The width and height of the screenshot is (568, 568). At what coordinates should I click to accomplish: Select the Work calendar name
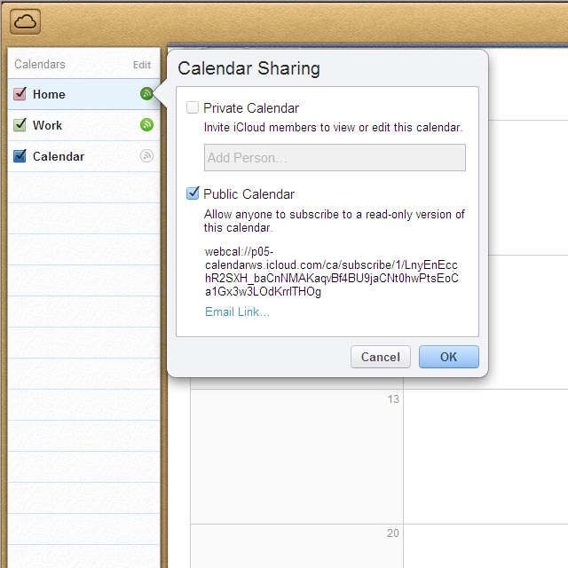point(48,125)
